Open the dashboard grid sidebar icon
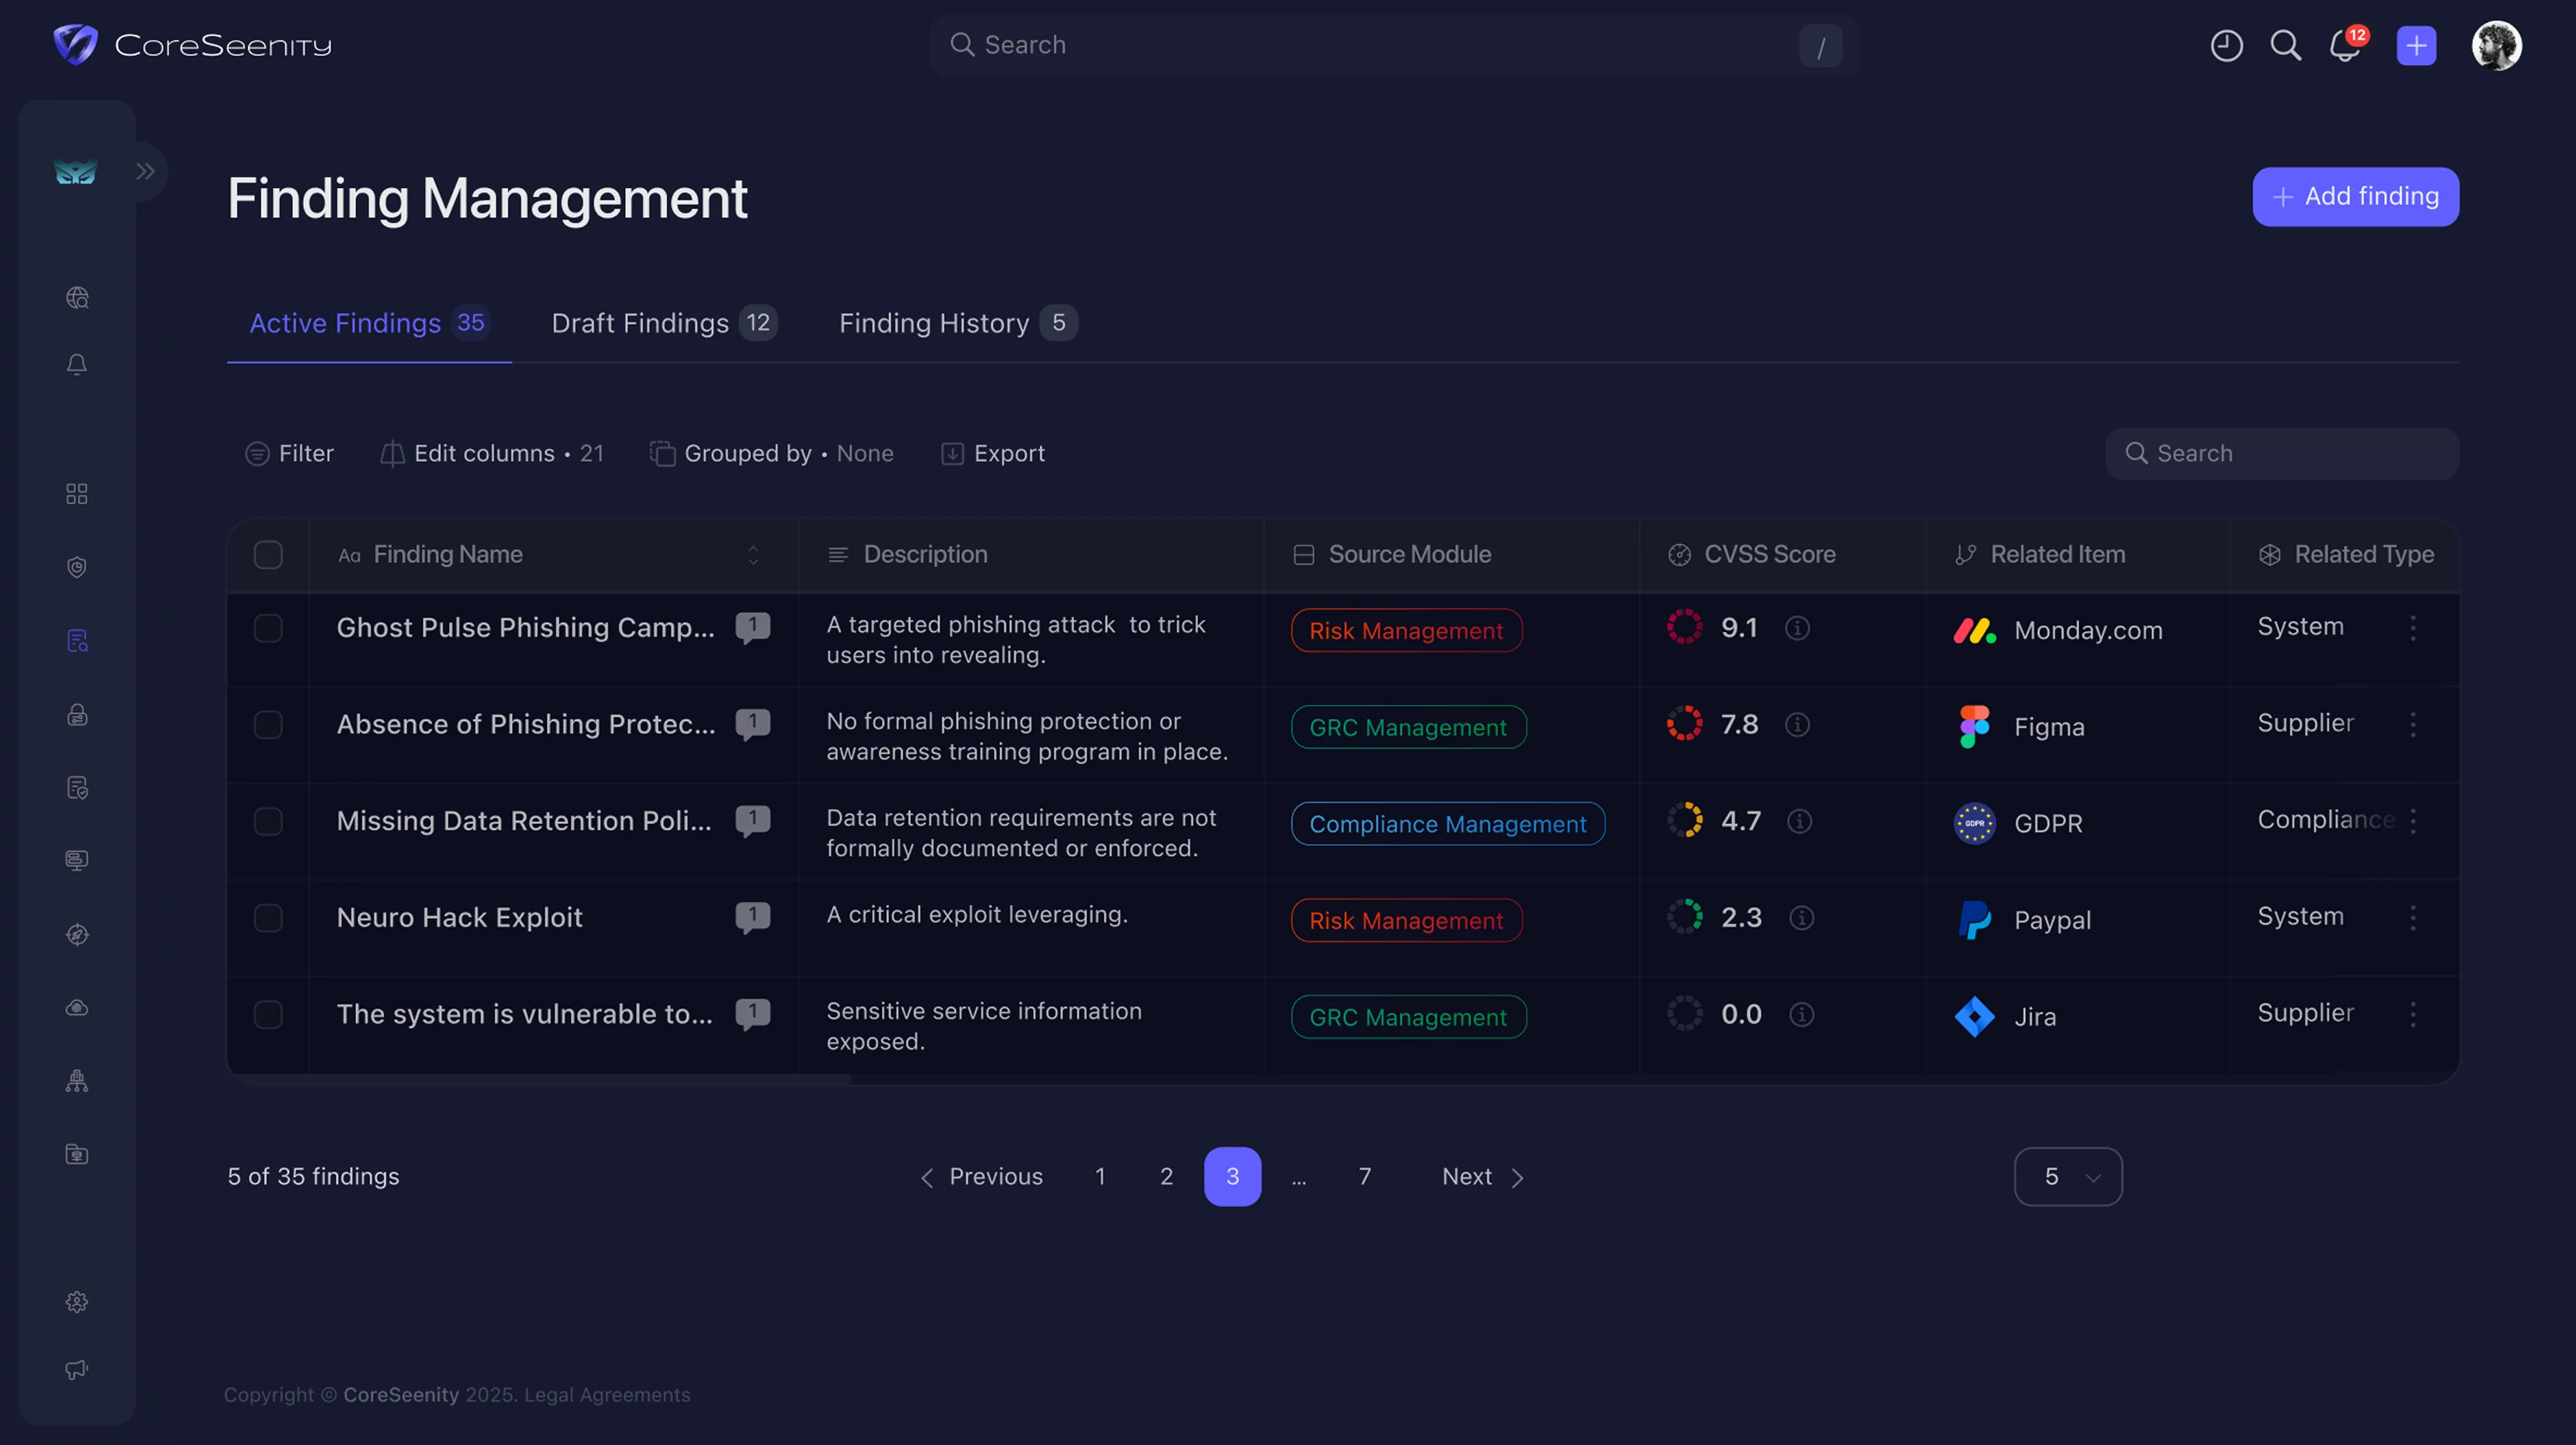 (77, 494)
